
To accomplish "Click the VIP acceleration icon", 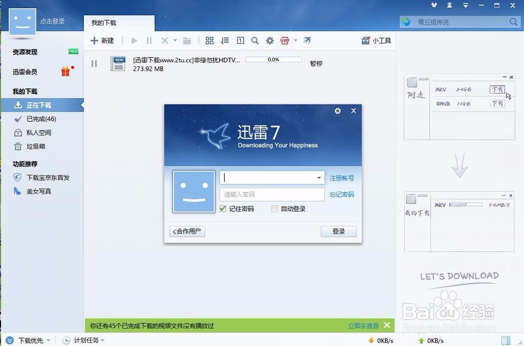I will [285, 40].
